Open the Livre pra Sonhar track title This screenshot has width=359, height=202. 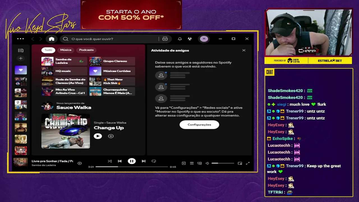52,161
